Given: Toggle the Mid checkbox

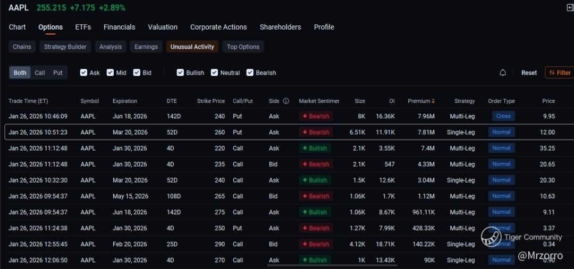Looking at the screenshot, I should point(110,73).
